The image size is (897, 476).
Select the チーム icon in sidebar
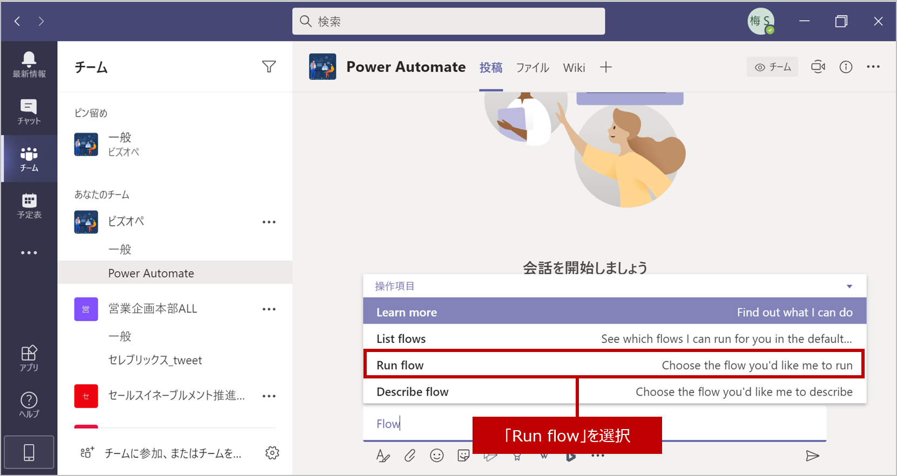pyautogui.click(x=29, y=158)
